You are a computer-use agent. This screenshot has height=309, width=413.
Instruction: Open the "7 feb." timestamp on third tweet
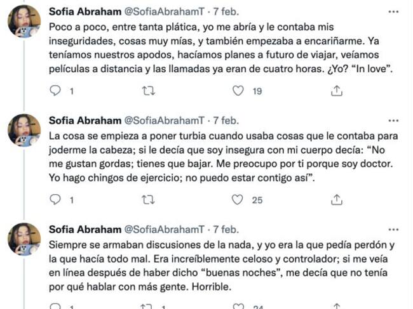coord(226,229)
